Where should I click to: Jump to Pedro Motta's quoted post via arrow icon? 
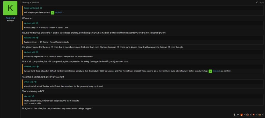41,8
